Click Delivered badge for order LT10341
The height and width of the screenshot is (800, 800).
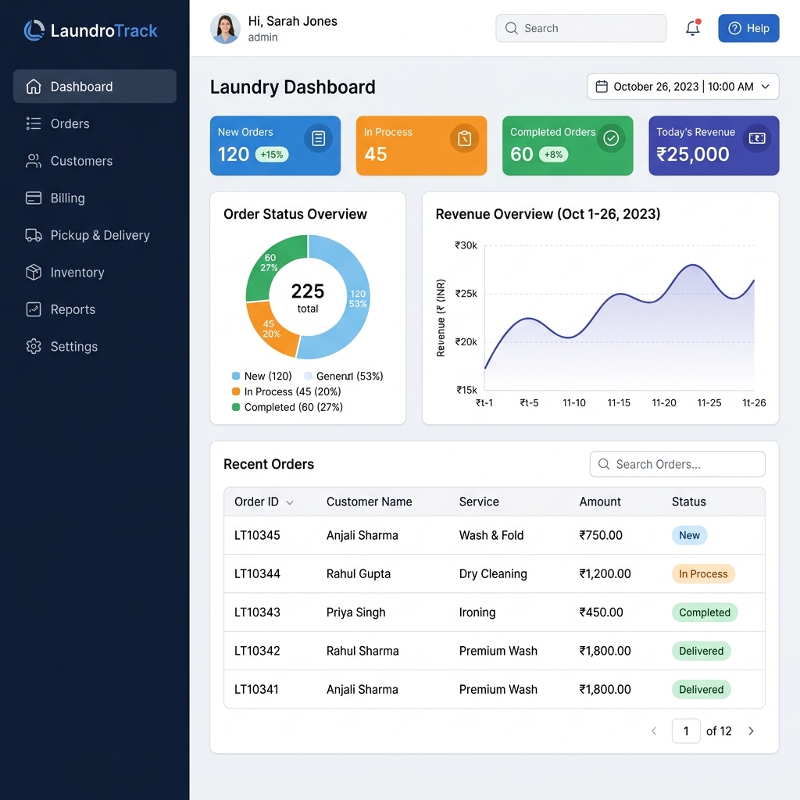[x=701, y=689]
